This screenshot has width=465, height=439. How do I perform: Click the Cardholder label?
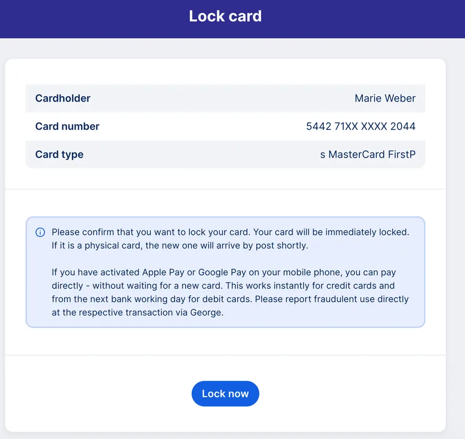(62, 98)
